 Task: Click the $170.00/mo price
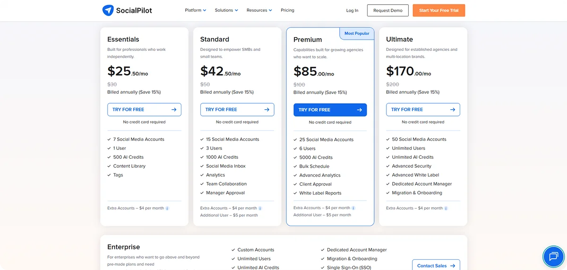click(x=409, y=71)
